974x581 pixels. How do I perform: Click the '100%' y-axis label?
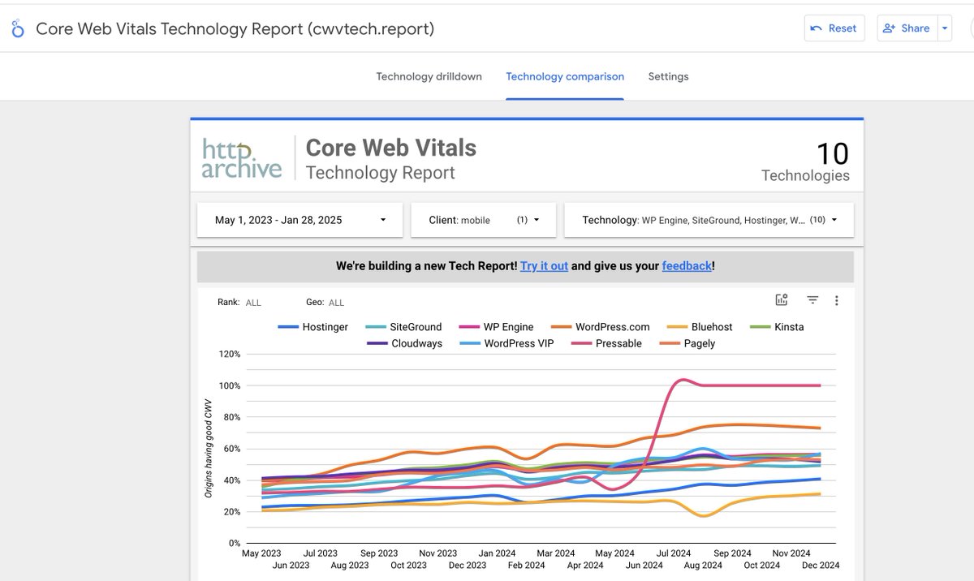228,385
